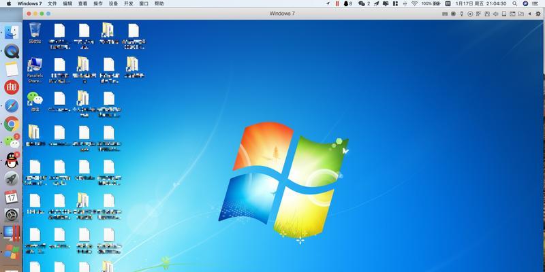The width and height of the screenshot is (545, 272).
Task: Open the 文件 menu
Action: click(x=52, y=3)
